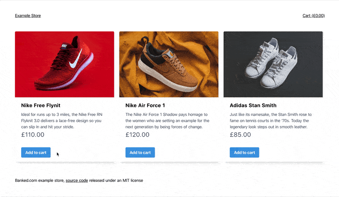This screenshot has width=339, height=197.
Task: Click the Nike Free Flynit description text
Action: point(61,120)
